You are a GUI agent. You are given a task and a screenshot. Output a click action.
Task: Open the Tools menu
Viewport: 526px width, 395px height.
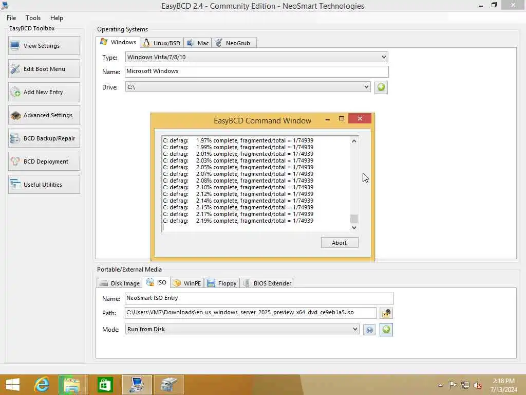(33, 18)
